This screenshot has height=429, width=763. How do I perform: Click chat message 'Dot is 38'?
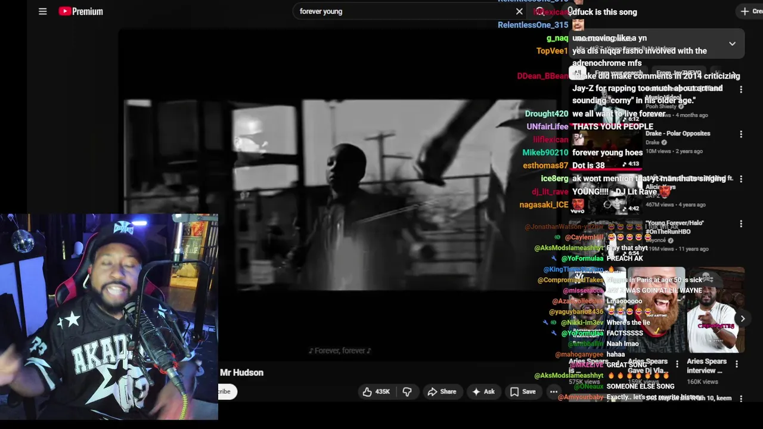(588, 165)
